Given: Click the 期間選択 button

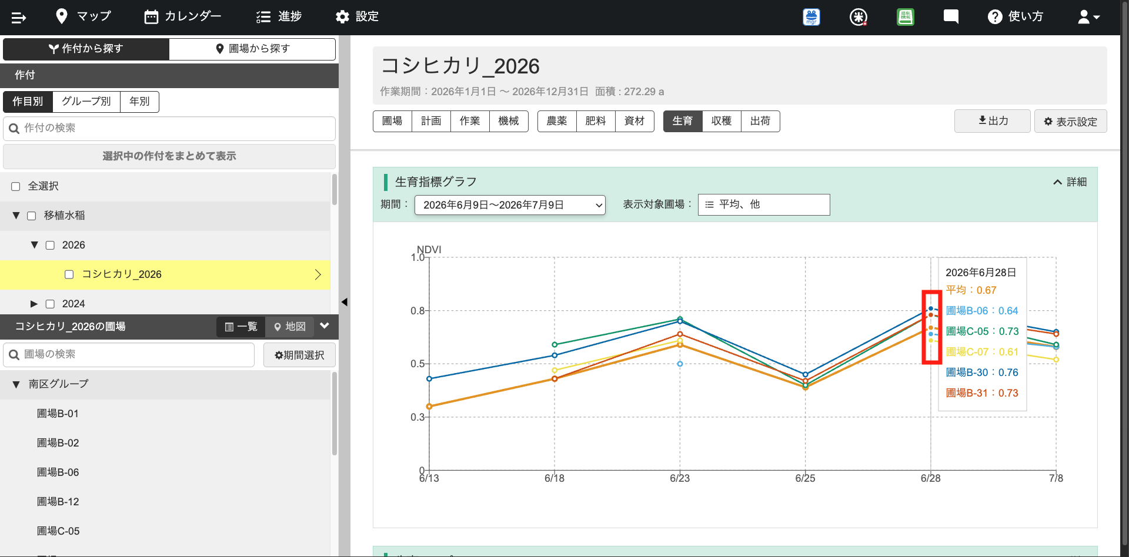Looking at the screenshot, I should 299,355.
